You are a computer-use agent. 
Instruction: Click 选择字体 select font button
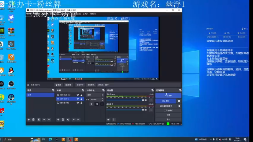(x=80, y=85)
